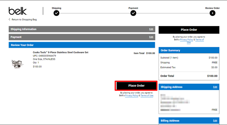Image resolution: width=227 pixels, height=125 pixels.
Task: Click the Order Total $100.00 amount
Action: point(212,76)
